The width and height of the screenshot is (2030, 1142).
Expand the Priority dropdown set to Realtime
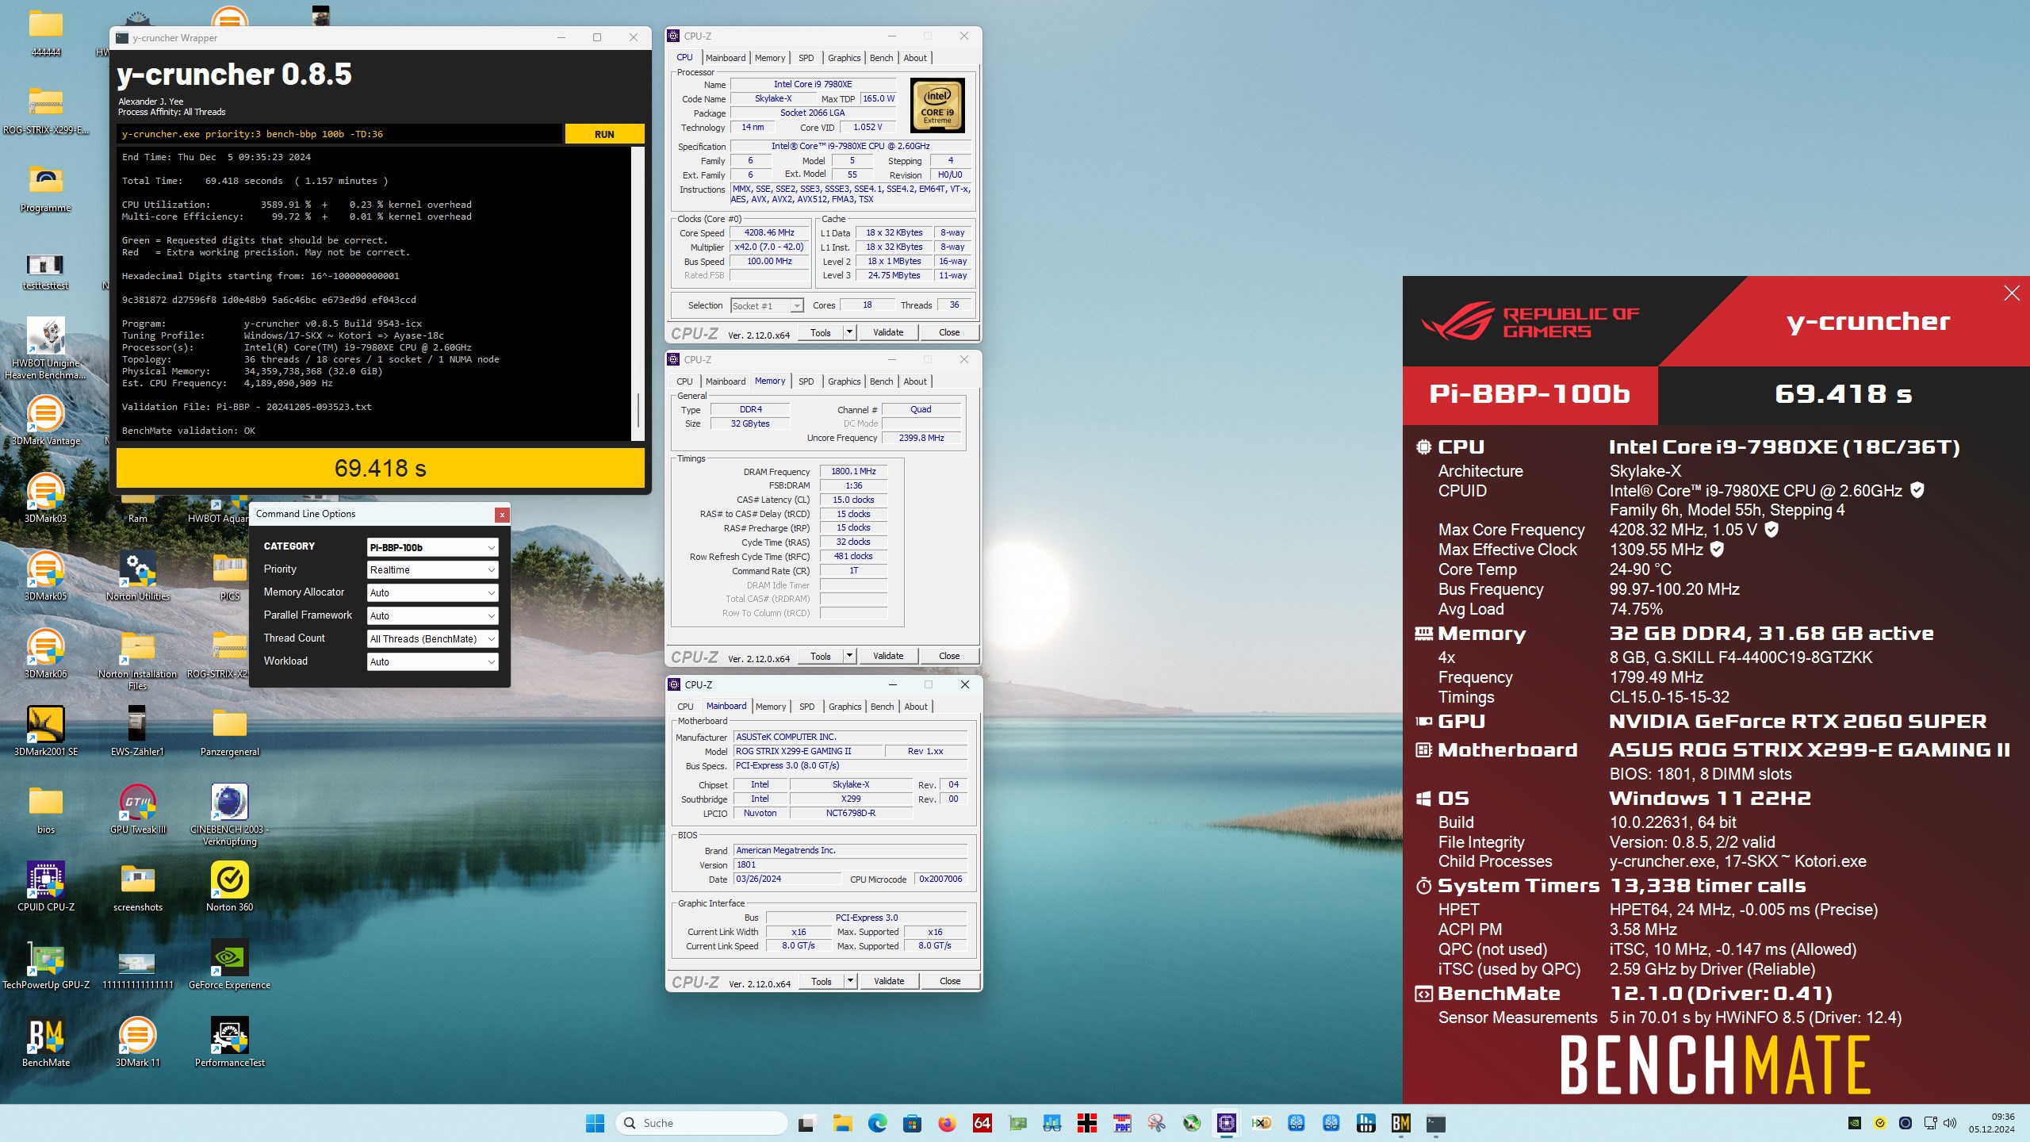pos(432,570)
